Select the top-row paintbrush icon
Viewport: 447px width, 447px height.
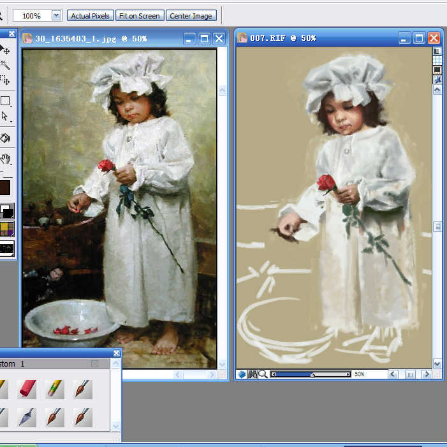(x=83, y=389)
